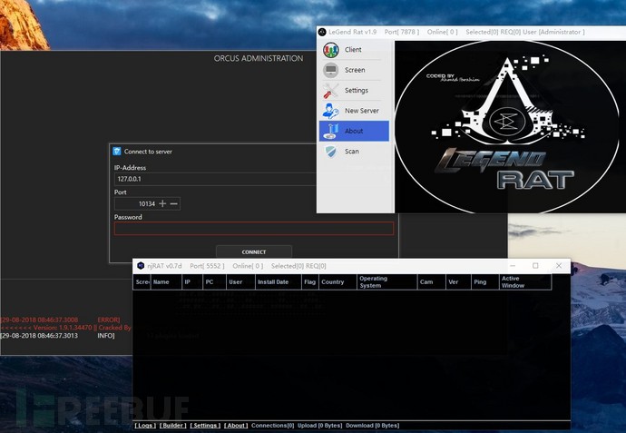Click the Port[ 5552 ] text in njRAT title
Viewport: 626px width, 433px height.
point(207,266)
